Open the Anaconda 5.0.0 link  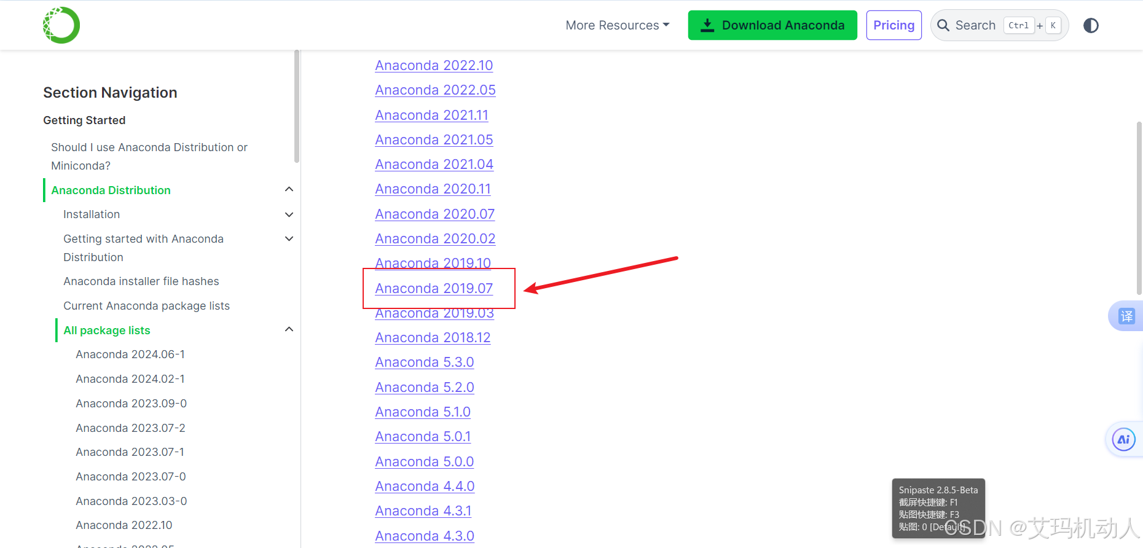pyautogui.click(x=424, y=461)
